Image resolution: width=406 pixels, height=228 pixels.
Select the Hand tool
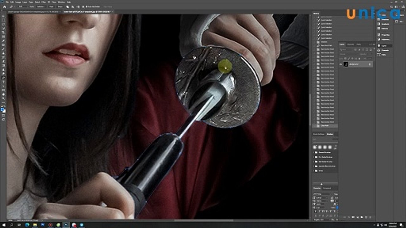point(3,94)
